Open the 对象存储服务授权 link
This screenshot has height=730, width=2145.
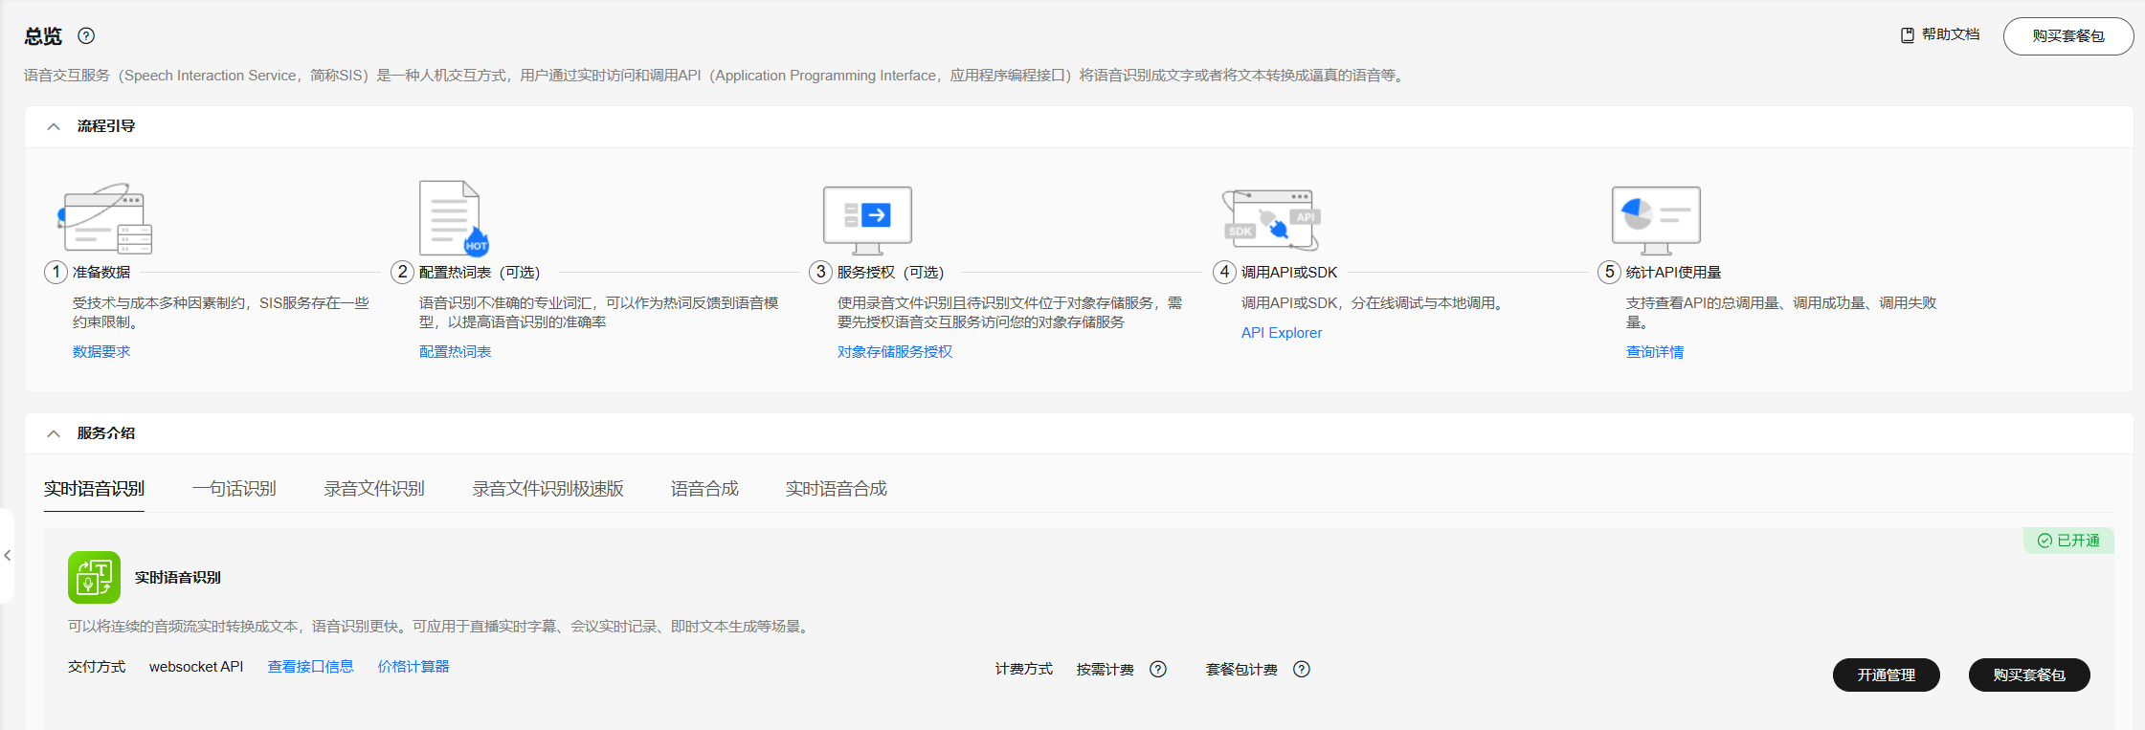895,352
